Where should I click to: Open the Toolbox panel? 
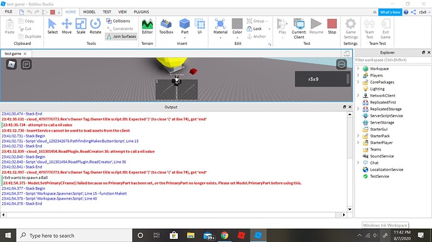pos(166,26)
